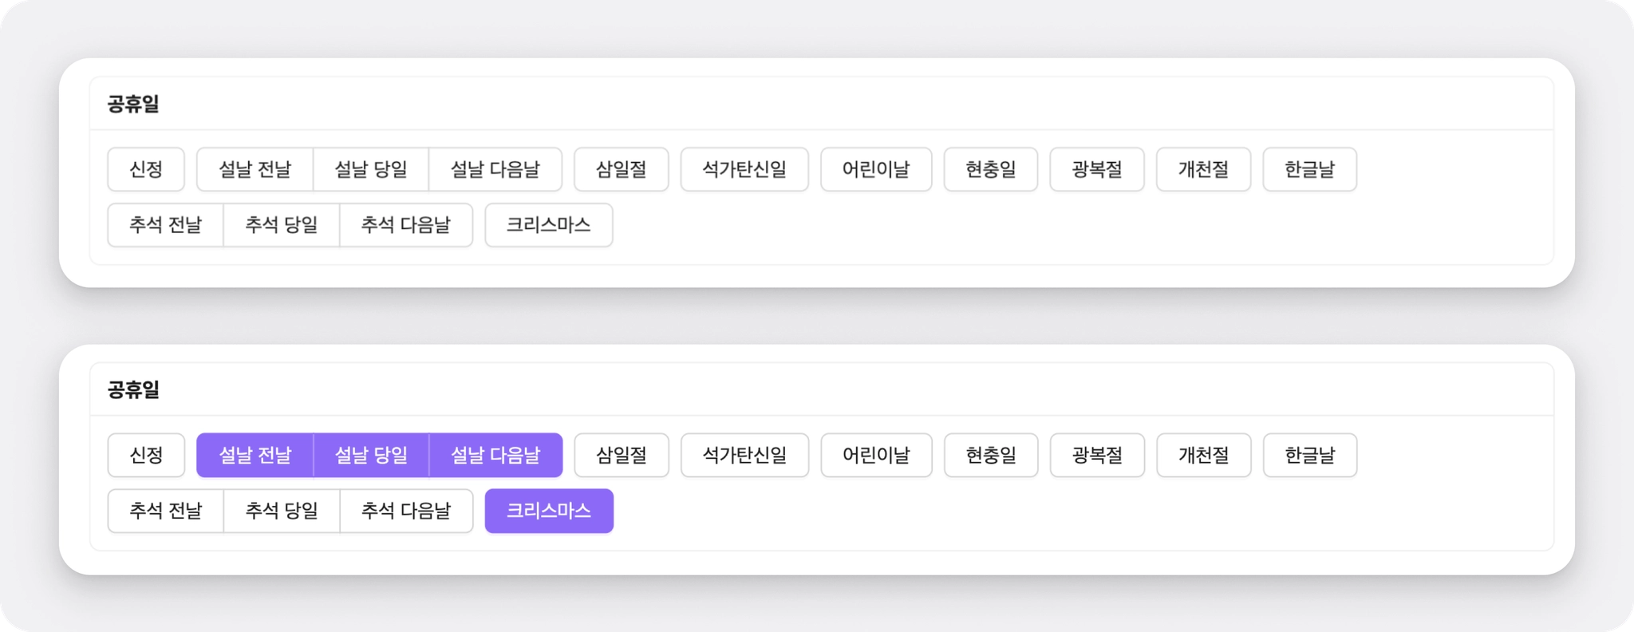Toggle 삼일절 in the upper panel
This screenshot has width=1634, height=632.
pos(622,169)
